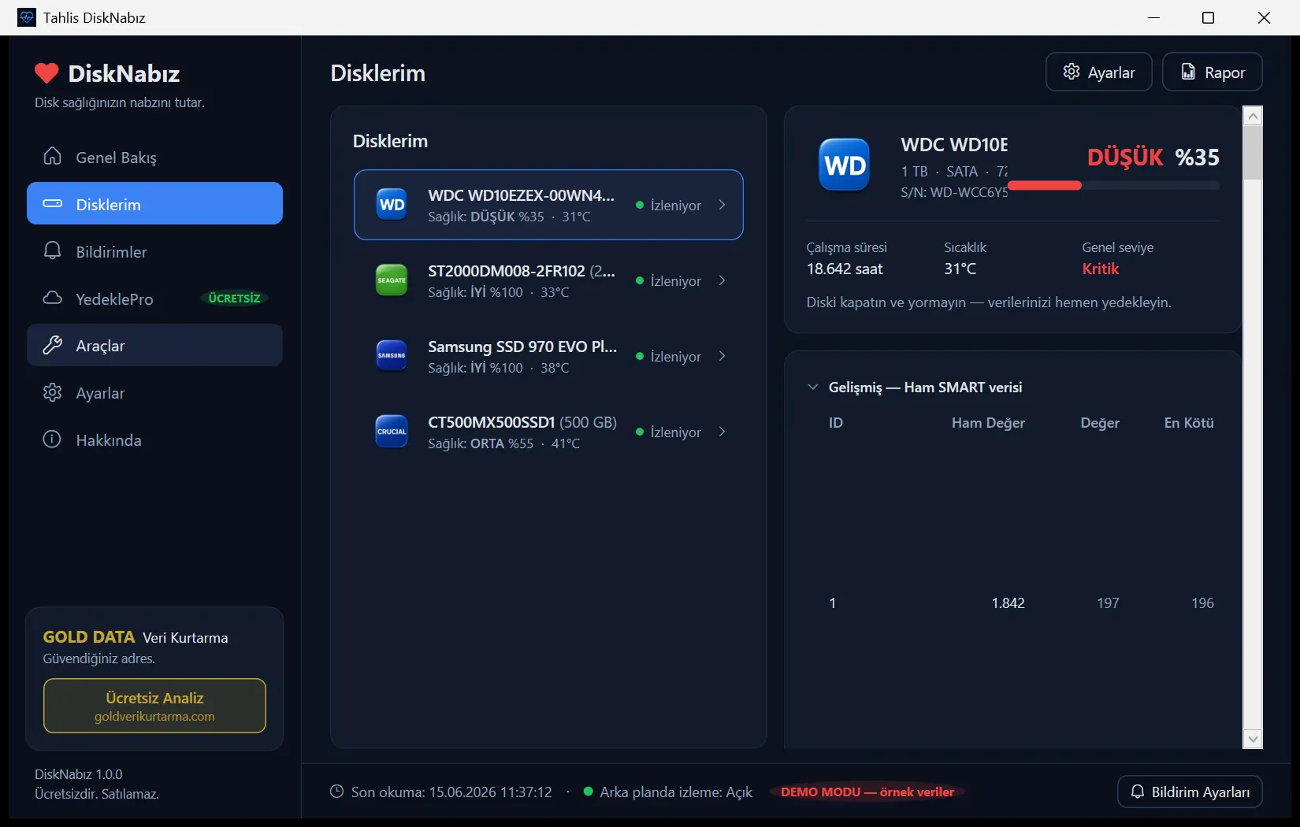1300x827 pixels.
Task: Click green dot beside Arka planda izleme
Action: (588, 792)
